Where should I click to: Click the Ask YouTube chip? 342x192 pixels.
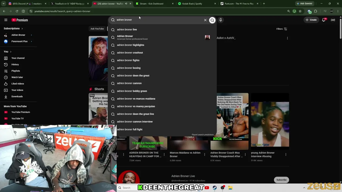[x=97, y=29]
